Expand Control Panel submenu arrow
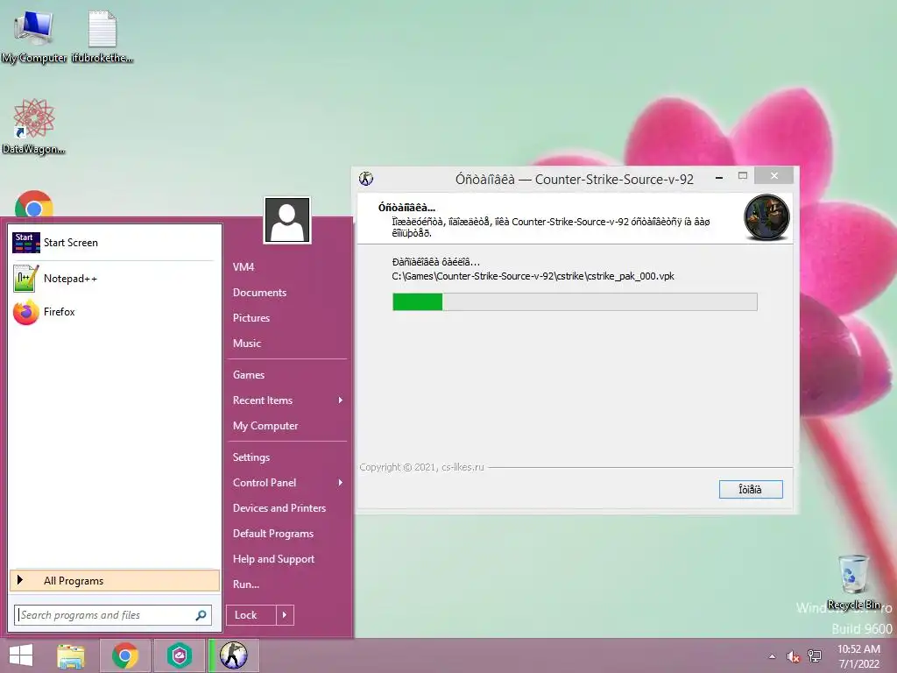897x673 pixels. coord(341,483)
